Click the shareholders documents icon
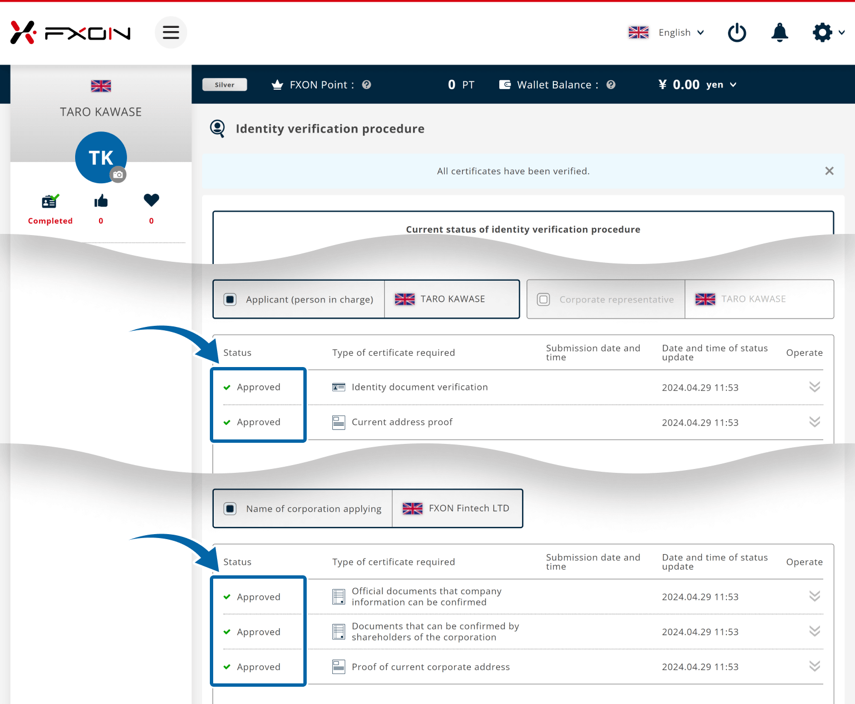The width and height of the screenshot is (855, 704). [x=338, y=632]
